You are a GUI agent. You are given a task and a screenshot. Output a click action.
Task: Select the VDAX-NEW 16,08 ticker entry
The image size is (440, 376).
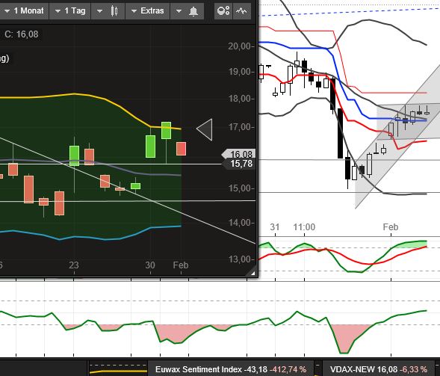(379, 369)
